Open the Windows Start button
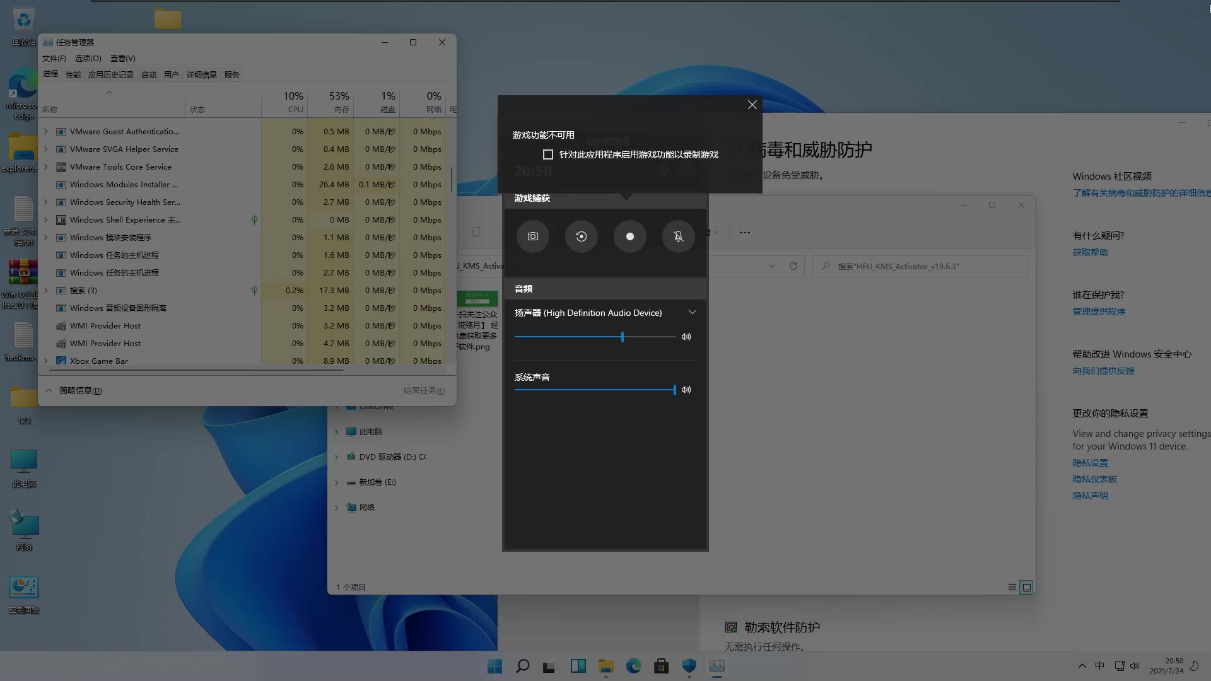Image resolution: width=1211 pixels, height=681 pixels. point(495,666)
